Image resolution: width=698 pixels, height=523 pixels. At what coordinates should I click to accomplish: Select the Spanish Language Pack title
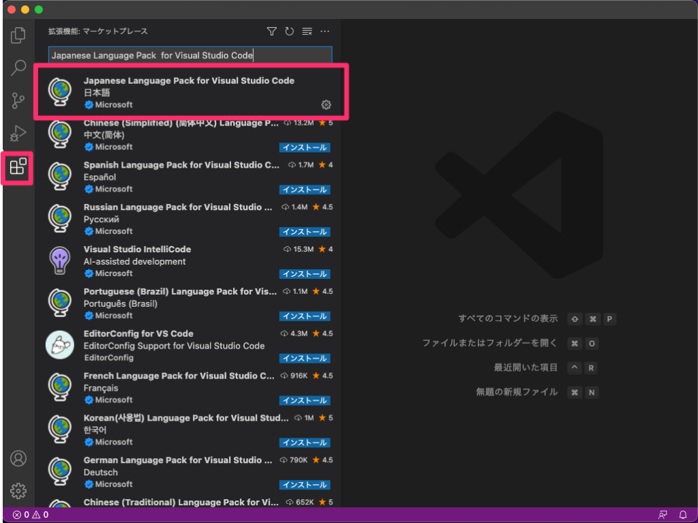click(181, 165)
